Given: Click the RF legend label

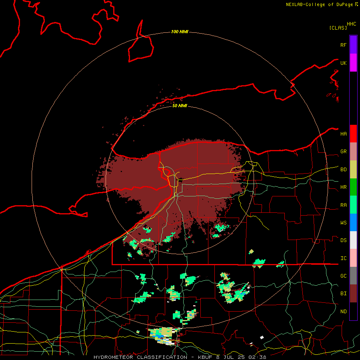Looking at the screenshot, I should click(x=343, y=45).
